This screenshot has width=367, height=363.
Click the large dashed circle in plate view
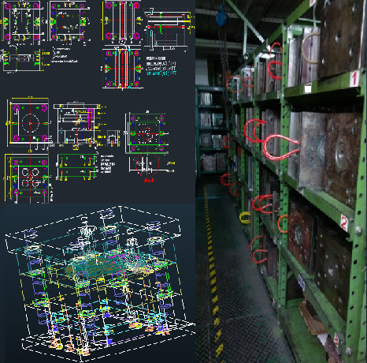tap(31, 123)
